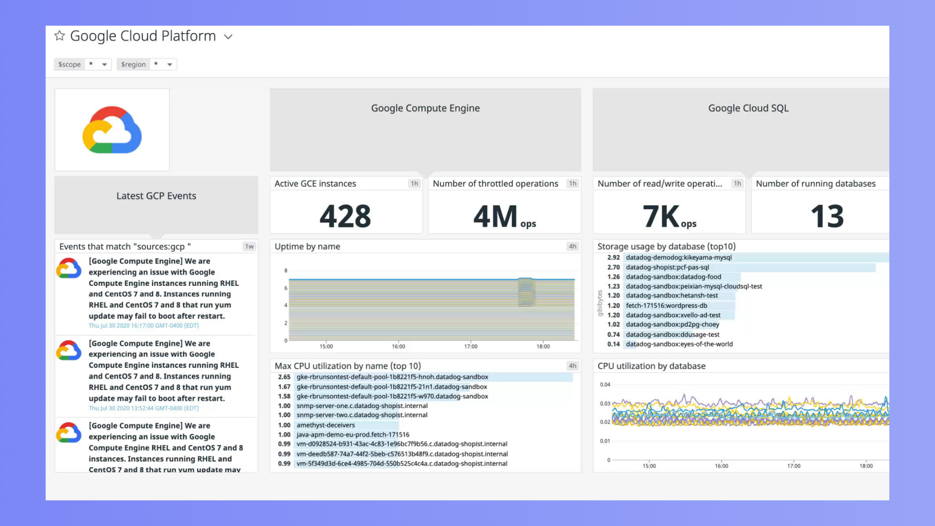This screenshot has height=526, width=935.
Task: Click the Storage usage by database (top10) title
Action: point(666,246)
